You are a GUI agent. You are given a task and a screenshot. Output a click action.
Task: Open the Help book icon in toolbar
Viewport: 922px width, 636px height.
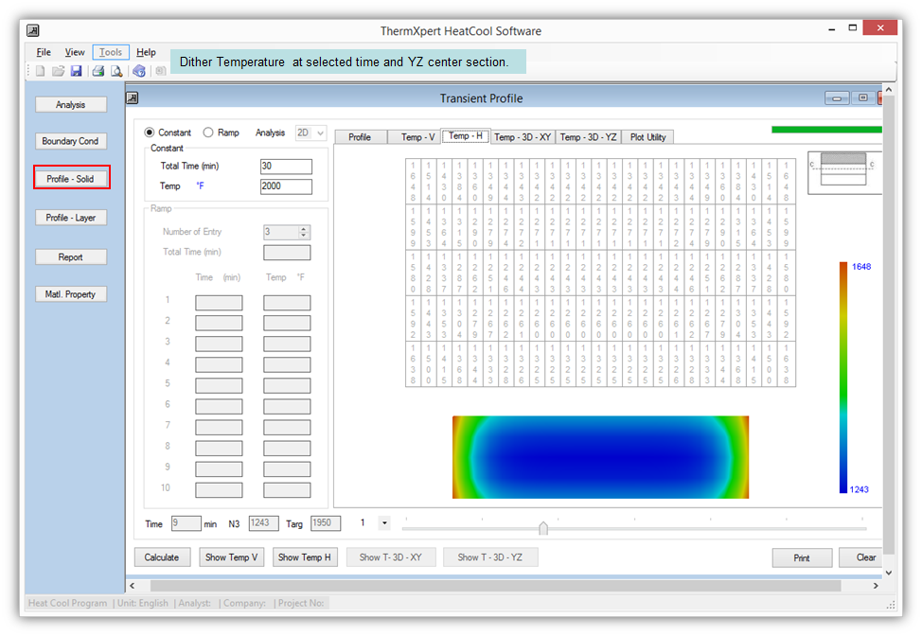click(x=139, y=71)
